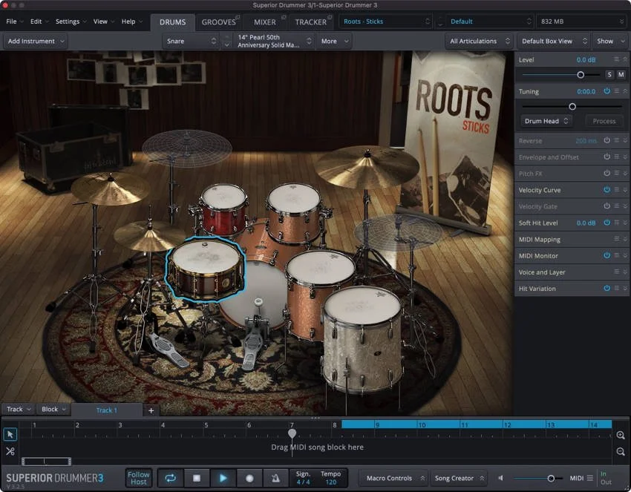
Task: Click the zoom-in magnifier icon near the timeline
Action: (x=621, y=435)
